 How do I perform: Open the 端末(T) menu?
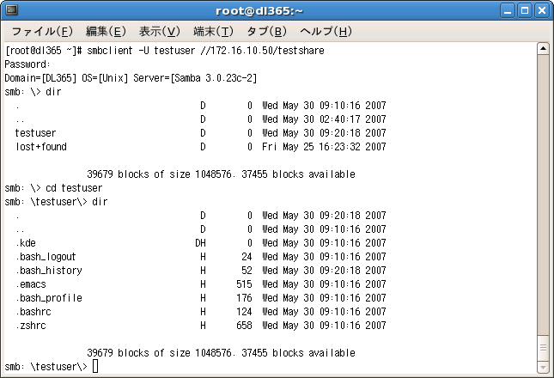coord(213,32)
